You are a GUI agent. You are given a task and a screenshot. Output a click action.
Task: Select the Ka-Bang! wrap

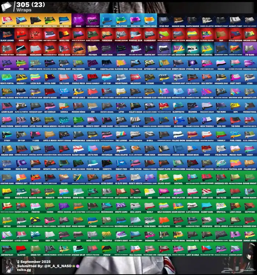click(x=178, y=121)
